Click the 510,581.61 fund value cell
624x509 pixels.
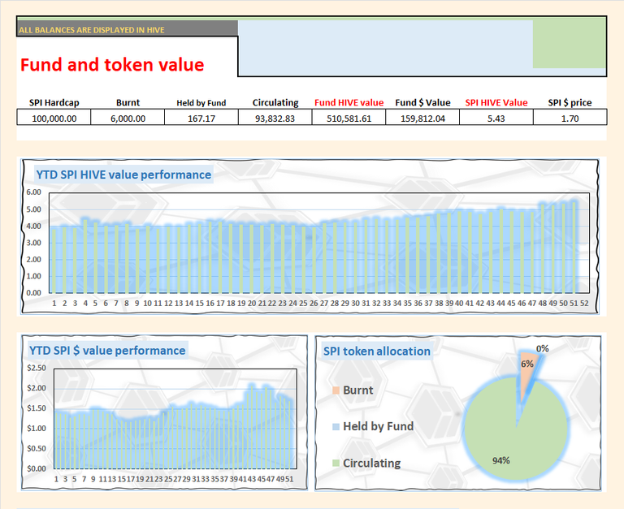[349, 118]
